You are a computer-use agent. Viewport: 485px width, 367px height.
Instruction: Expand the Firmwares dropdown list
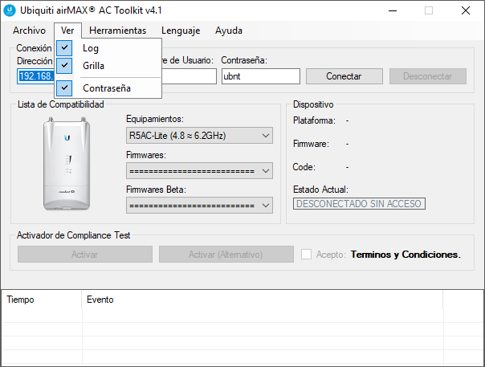pos(199,171)
